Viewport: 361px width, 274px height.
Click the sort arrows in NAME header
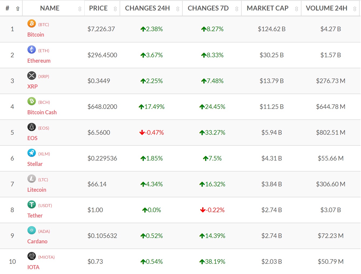tap(80, 9)
